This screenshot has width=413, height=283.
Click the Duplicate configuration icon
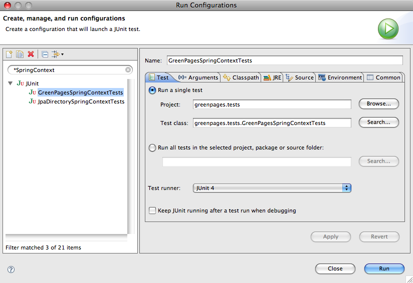tap(20, 54)
